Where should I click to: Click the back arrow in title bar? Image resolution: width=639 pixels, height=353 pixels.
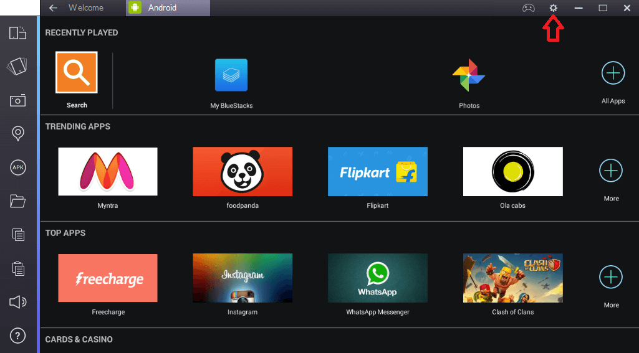coord(53,7)
